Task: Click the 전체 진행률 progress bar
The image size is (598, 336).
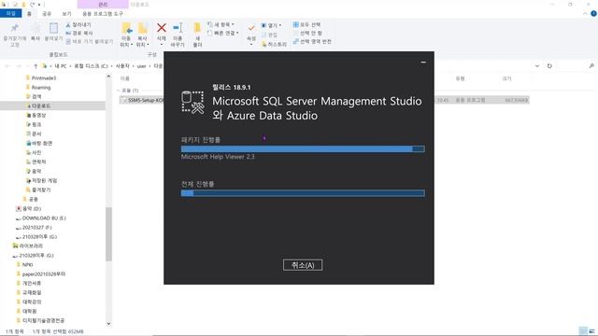Action: coord(303,193)
